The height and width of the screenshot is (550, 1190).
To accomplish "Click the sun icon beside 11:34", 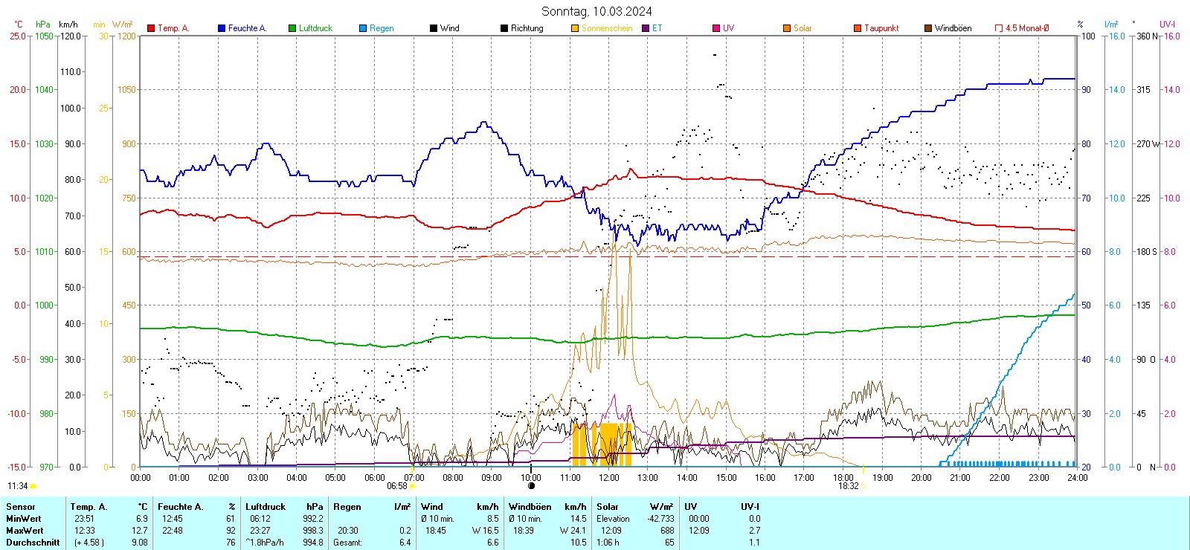I will (x=33, y=486).
